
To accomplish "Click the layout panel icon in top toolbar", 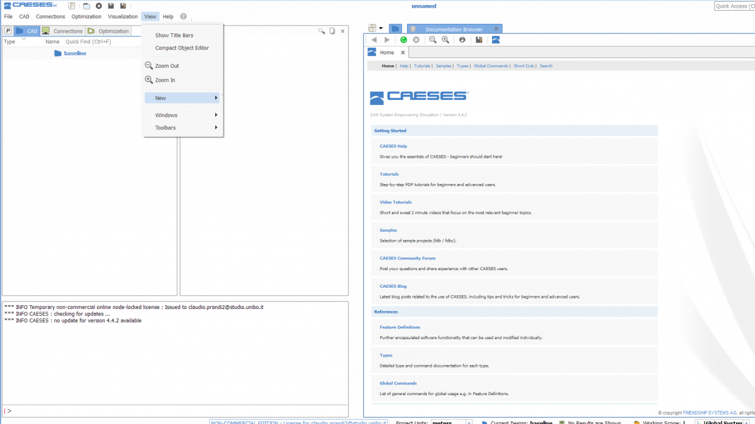I will [x=71, y=6].
